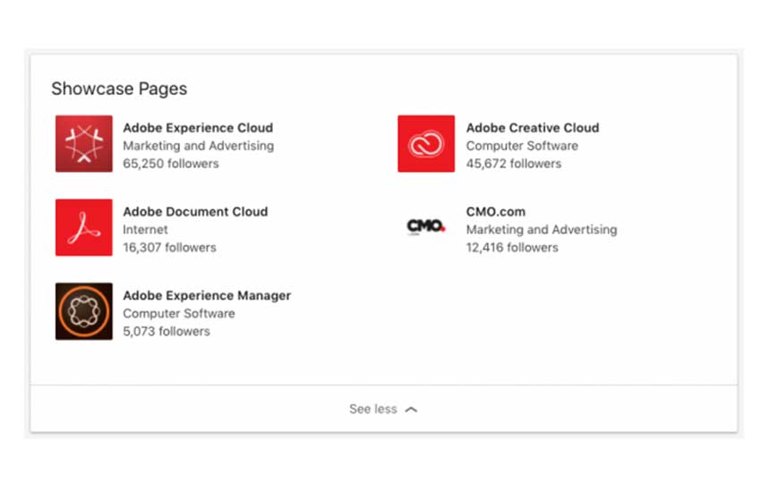Open the Adobe Creative Cloud logo icon
This screenshot has width=761, height=483.
426,143
